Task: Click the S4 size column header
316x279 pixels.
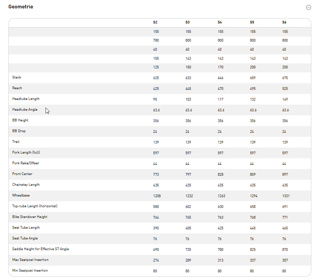Action: click(220, 22)
